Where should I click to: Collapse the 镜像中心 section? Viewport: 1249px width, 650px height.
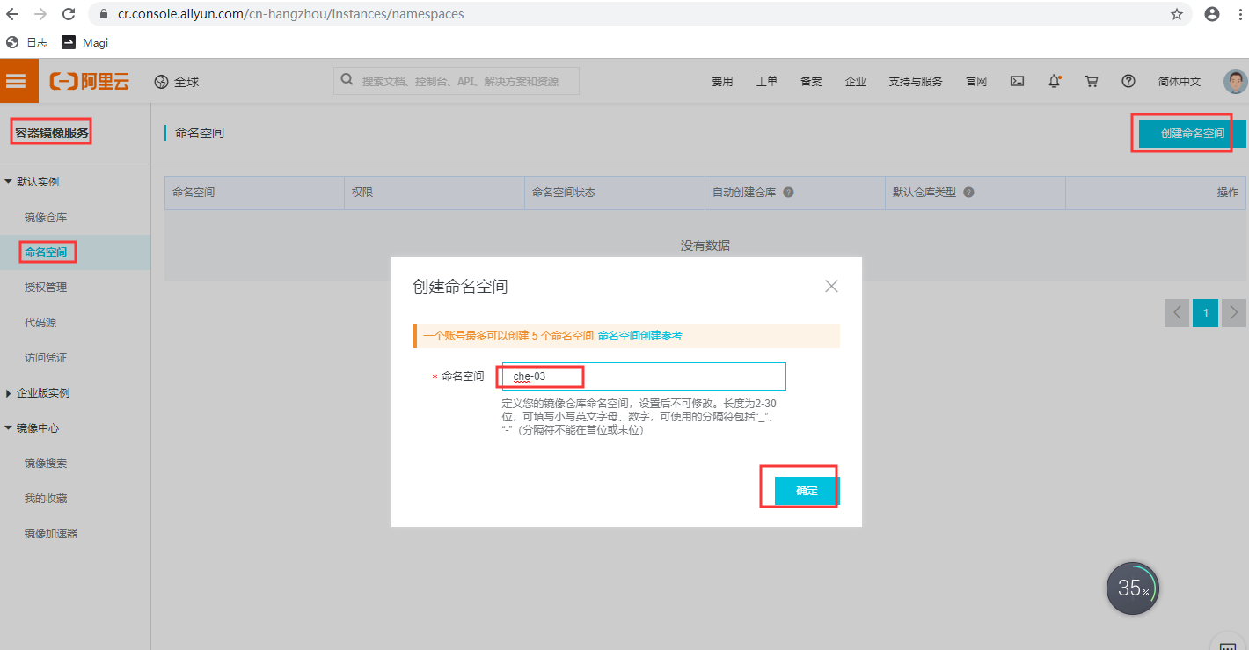click(x=39, y=427)
